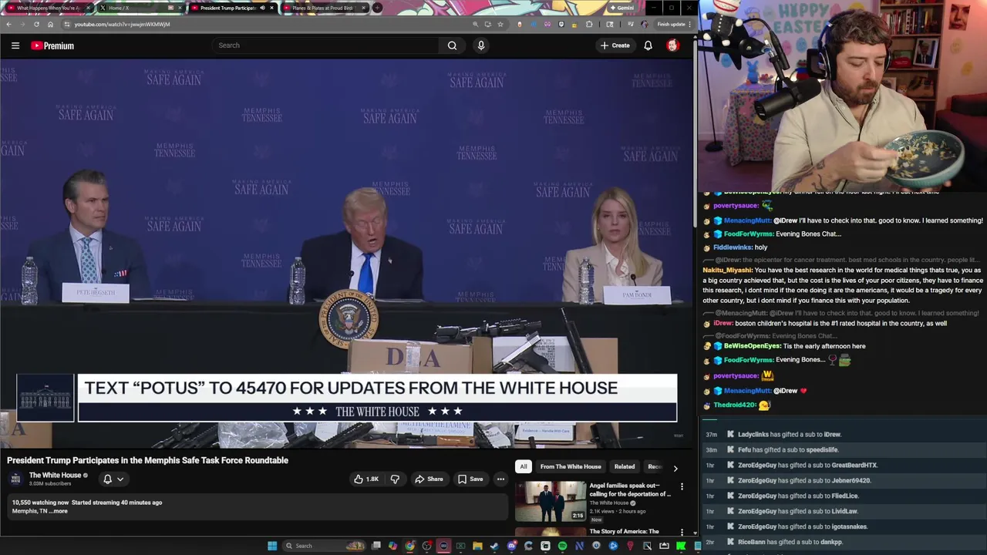Open Windows Task View in the taskbar
The image size is (987, 555).
coord(376,546)
